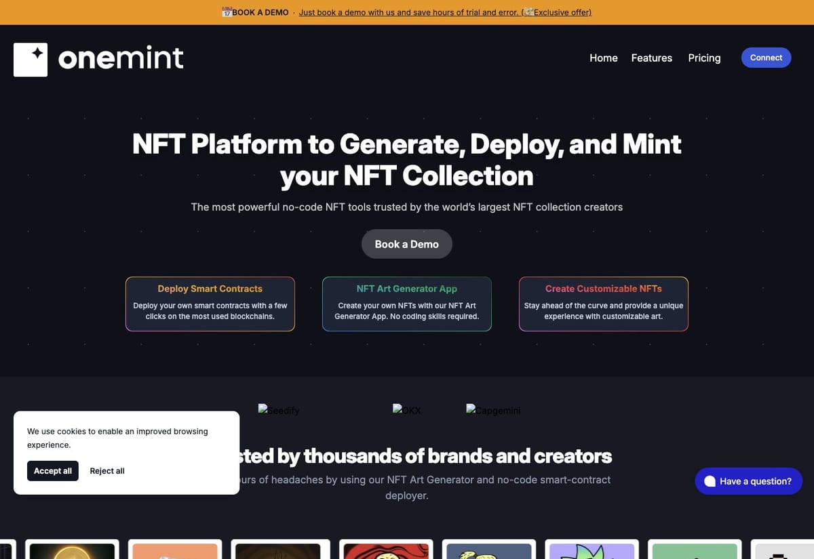
Task: Click the onemint sparkle logo icon
Action: [x=31, y=60]
